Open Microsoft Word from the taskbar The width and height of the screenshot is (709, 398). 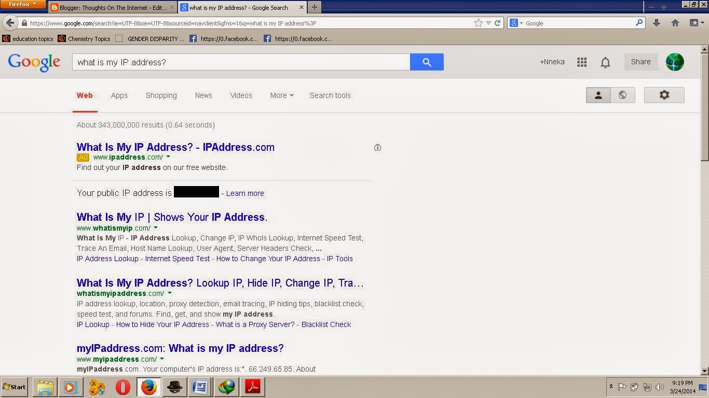pos(200,387)
